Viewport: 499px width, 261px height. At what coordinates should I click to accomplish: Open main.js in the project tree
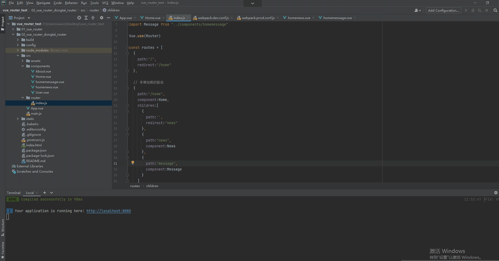(x=36, y=114)
